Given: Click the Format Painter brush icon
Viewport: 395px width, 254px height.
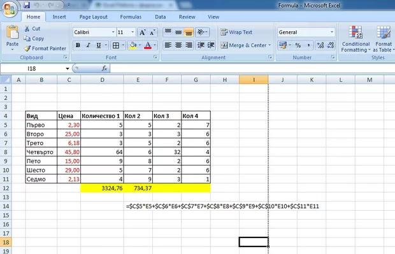Looking at the screenshot, I should click(x=27, y=48).
